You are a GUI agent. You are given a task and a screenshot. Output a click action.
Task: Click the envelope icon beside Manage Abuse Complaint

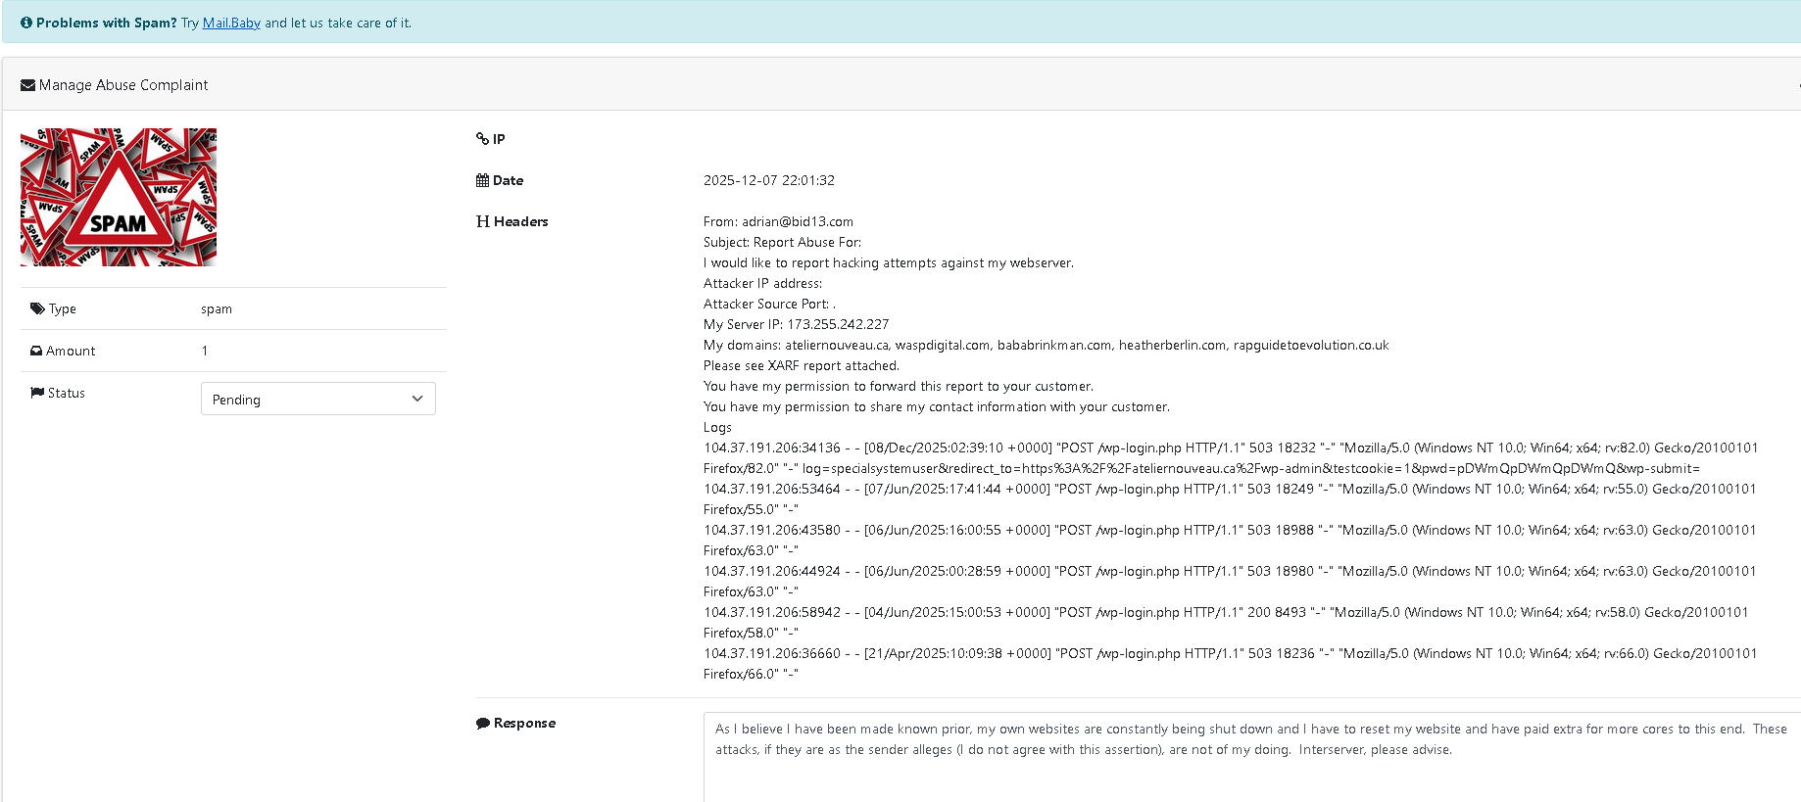(x=27, y=85)
